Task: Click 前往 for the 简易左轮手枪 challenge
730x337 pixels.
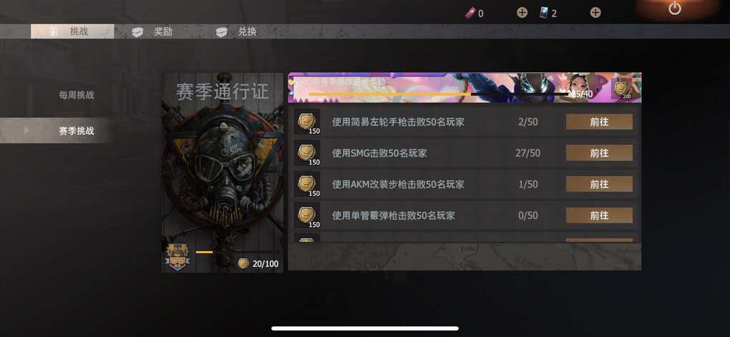Action: coord(599,122)
